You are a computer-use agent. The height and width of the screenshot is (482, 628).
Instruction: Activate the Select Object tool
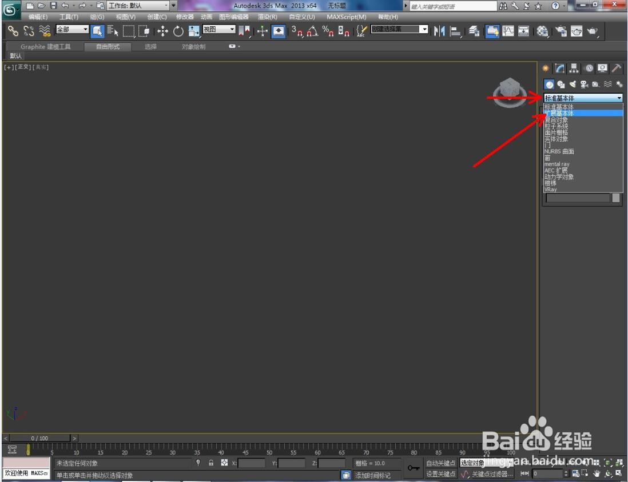point(97,31)
